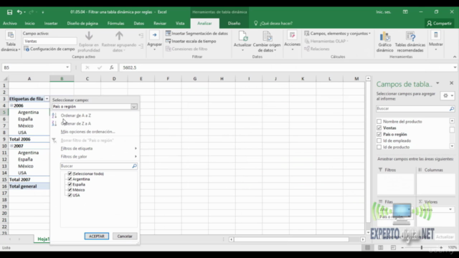459x258 pixels.
Task: Click Inic. ses. to sign in
Action: coord(384,12)
